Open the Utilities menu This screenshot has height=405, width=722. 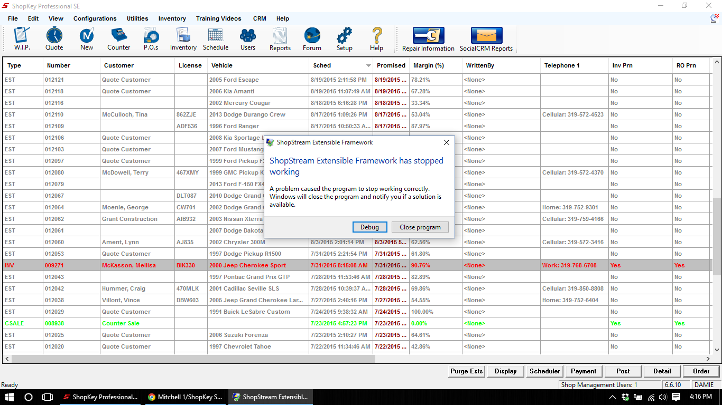tap(137, 18)
